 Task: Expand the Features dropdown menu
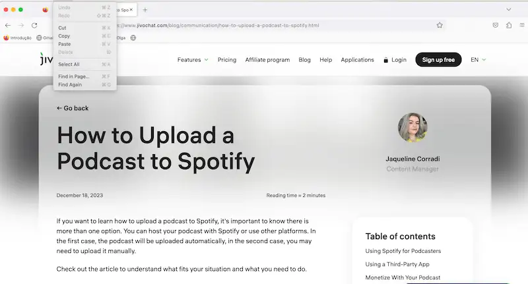point(193,60)
